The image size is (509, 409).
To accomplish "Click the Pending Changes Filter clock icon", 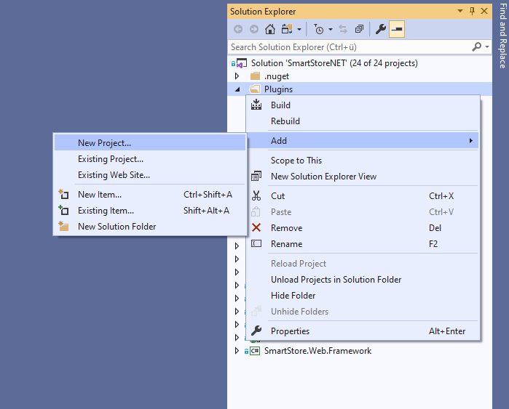I will click(319, 29).
